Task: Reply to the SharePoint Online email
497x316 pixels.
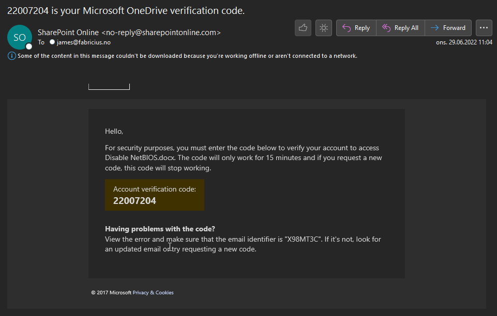Action: click(356, 28)
